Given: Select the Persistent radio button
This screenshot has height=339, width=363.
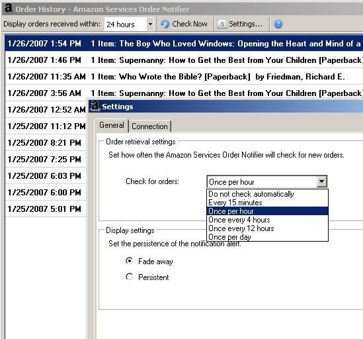Looking at the screenshot, I should (129, 276).
